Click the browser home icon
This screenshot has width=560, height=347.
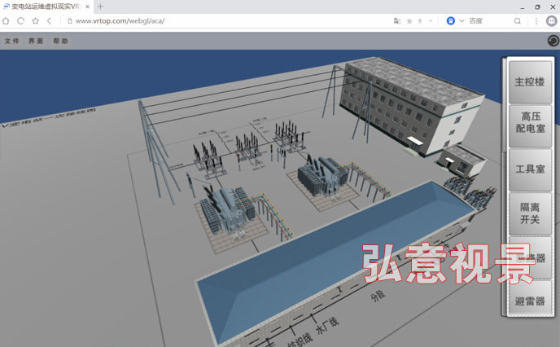(x=7, y=20)
